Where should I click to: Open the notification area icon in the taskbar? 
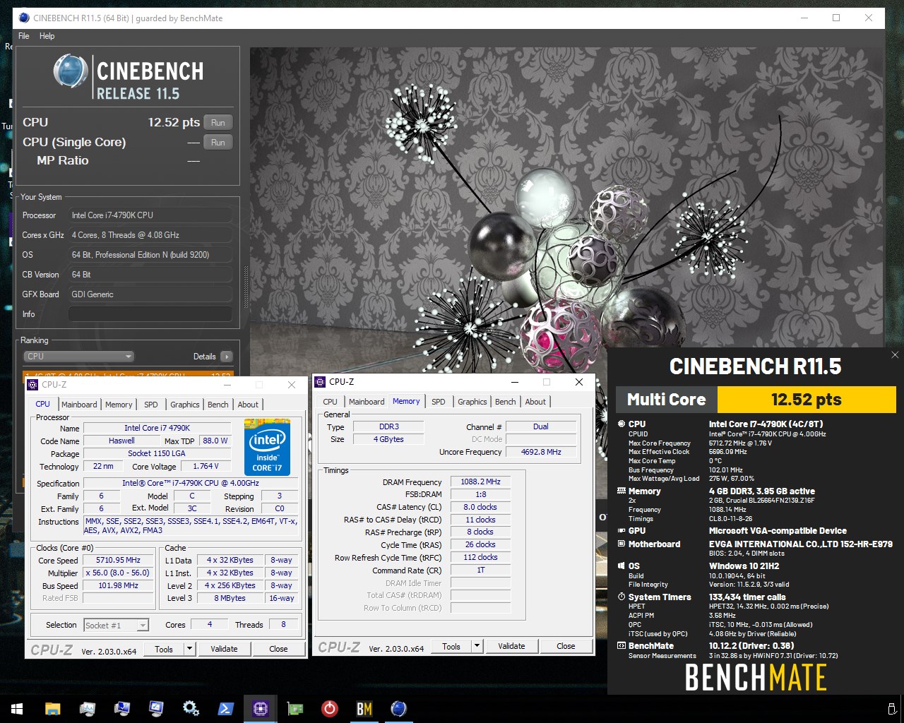(892, 709)
